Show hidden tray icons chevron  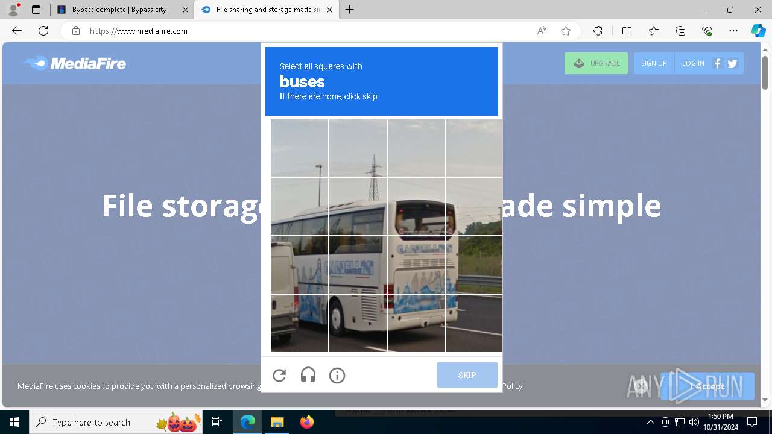click(x=650, y=422)
